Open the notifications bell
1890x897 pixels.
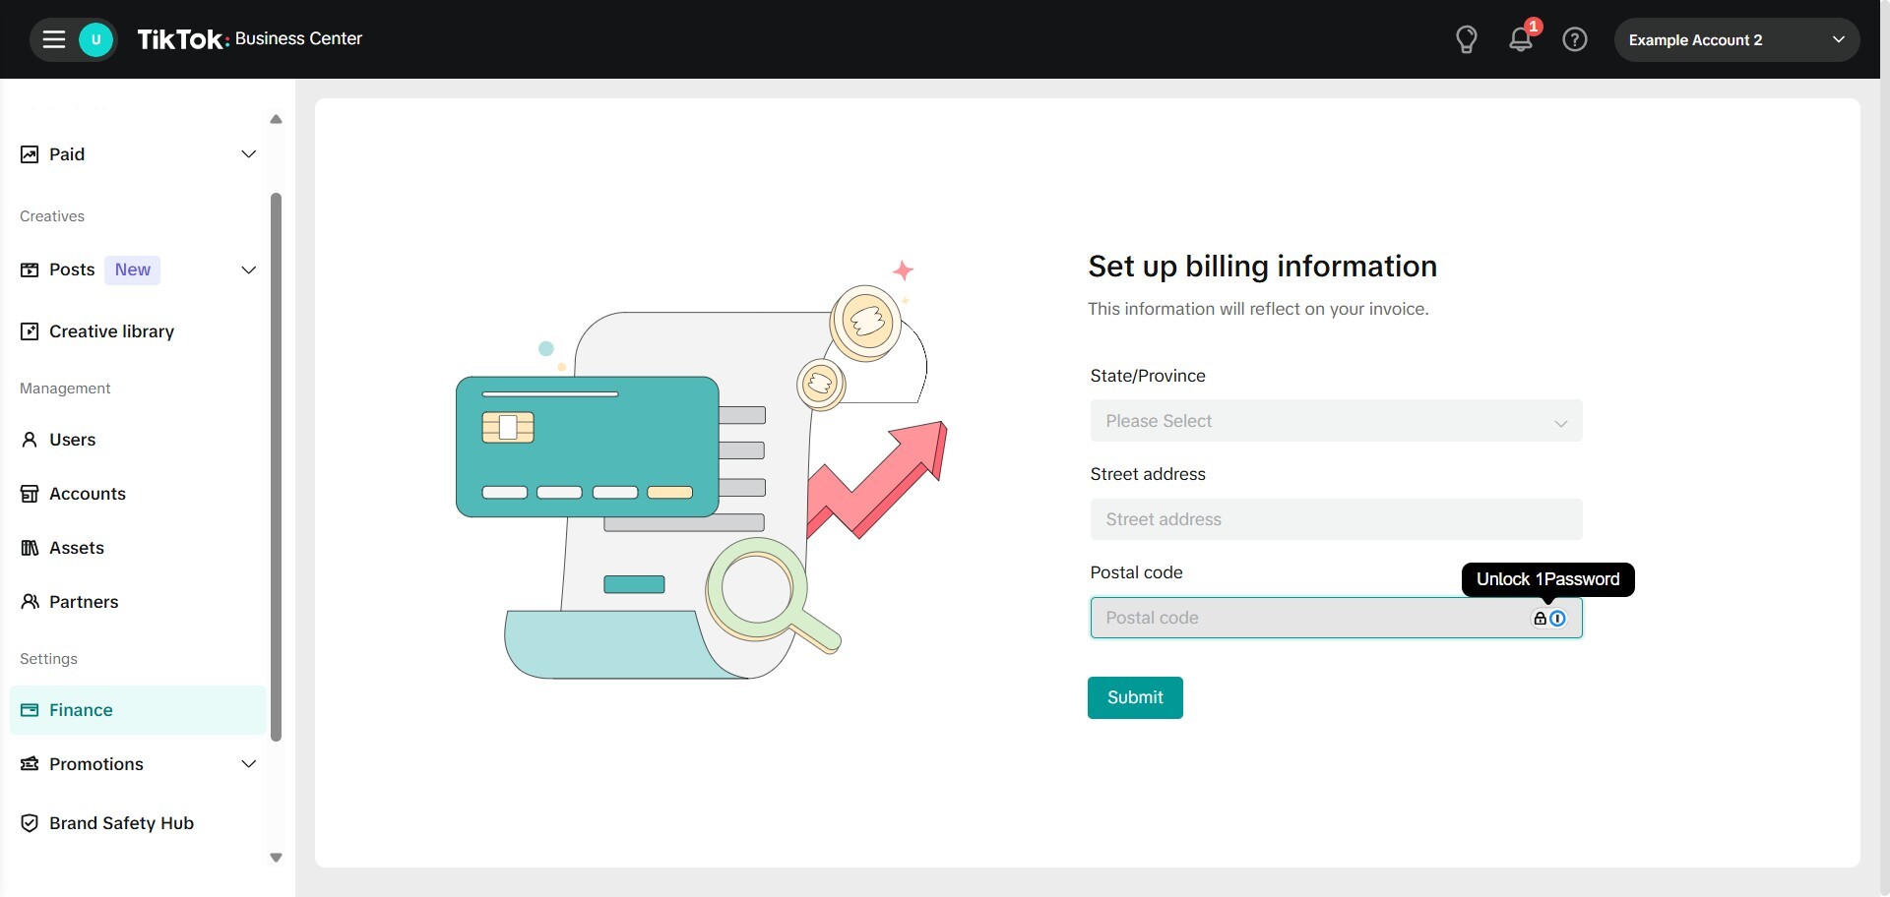(x=1520, y=39)
